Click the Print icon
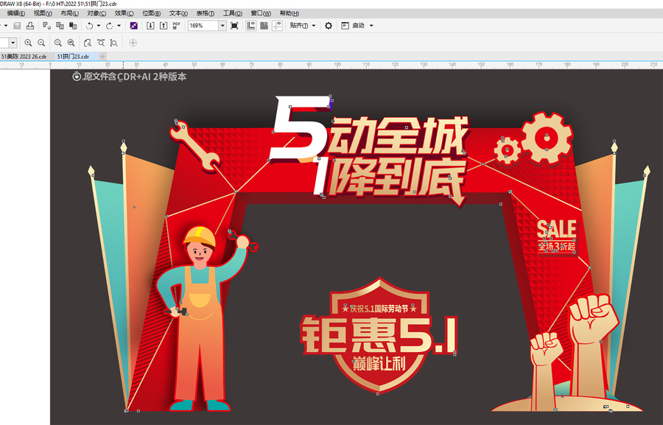The width and height of the screenshot is (663, 425). tap(30, 26)
